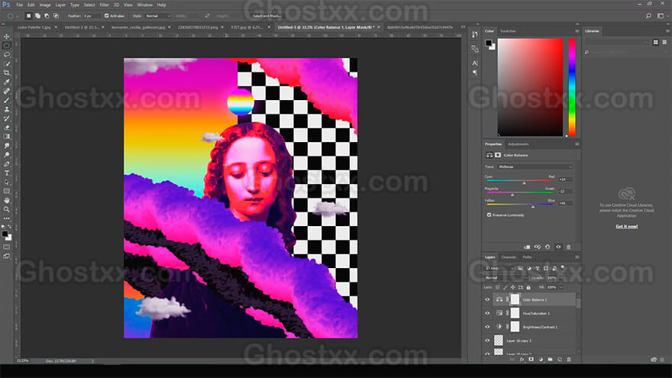
Task: Select the Eyedropper tool
Action: point(6,82)
